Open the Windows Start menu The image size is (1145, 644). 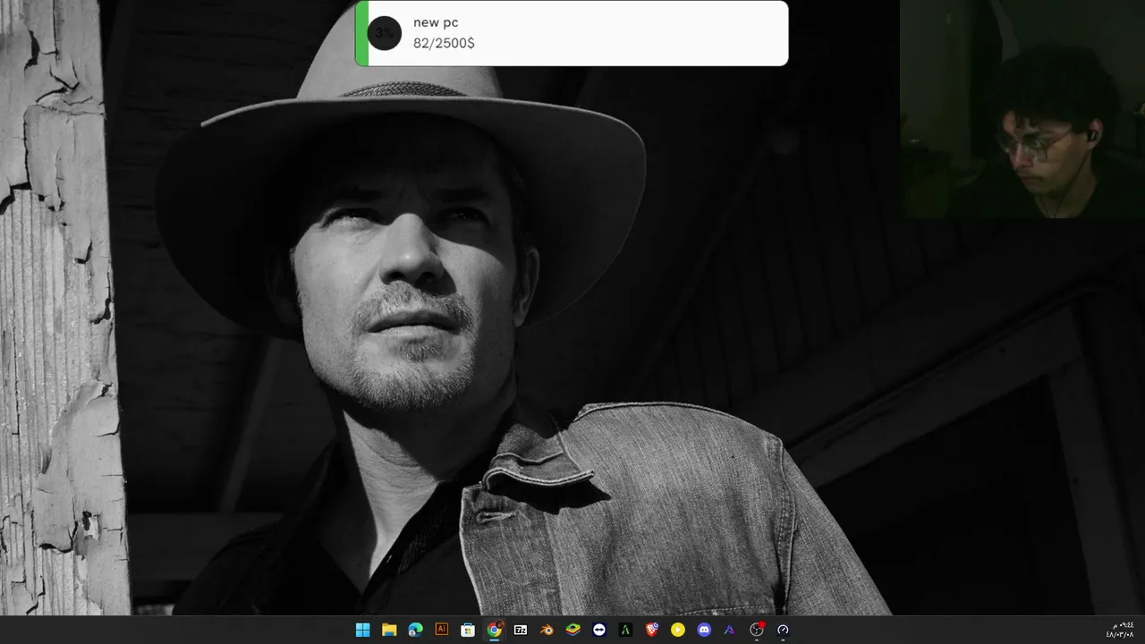point(362,630)
